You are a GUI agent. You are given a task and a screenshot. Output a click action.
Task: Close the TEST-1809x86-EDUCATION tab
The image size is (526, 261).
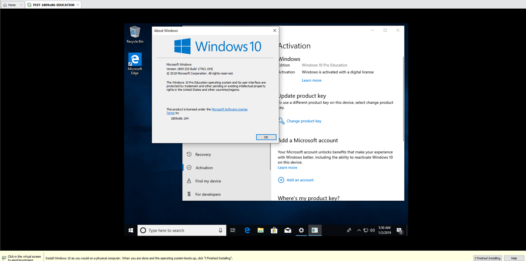[78, 5]
